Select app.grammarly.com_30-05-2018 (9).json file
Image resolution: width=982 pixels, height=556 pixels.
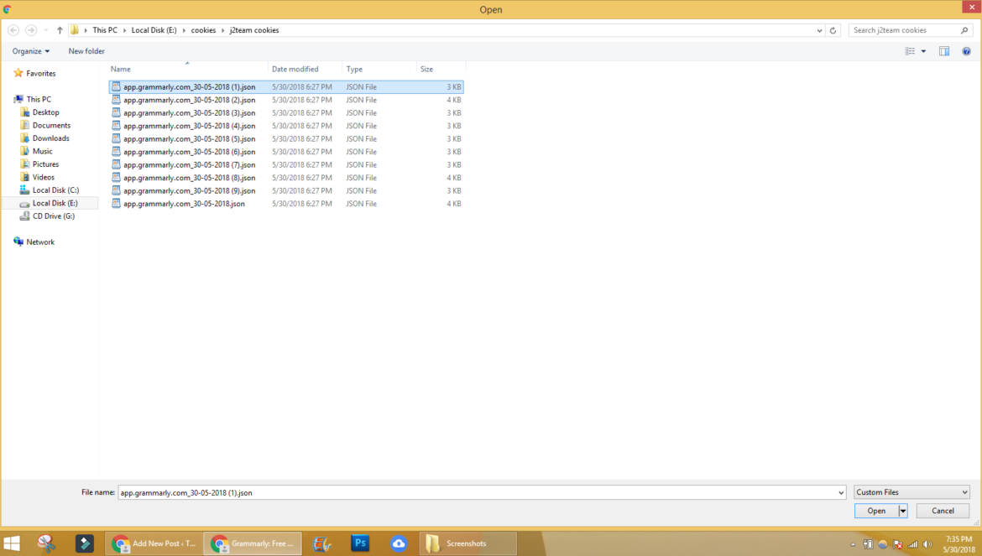[x=286, y=190]
